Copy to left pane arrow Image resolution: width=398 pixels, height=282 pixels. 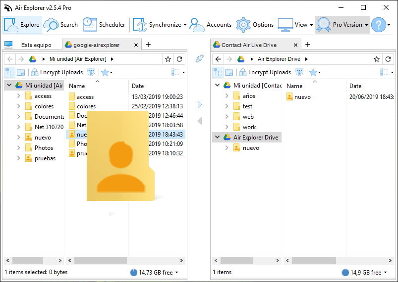[200, 121]
